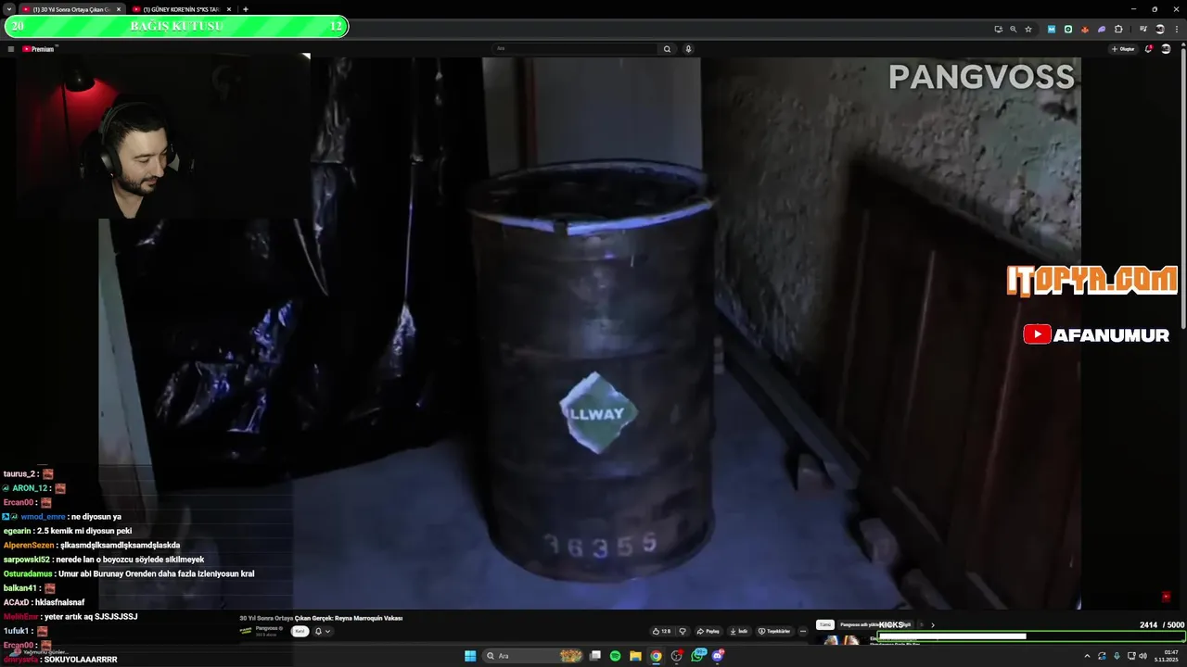The image size is (1187, 667).
Task: Open Pangvoss channel avatar
Action: tap(246, 631)
